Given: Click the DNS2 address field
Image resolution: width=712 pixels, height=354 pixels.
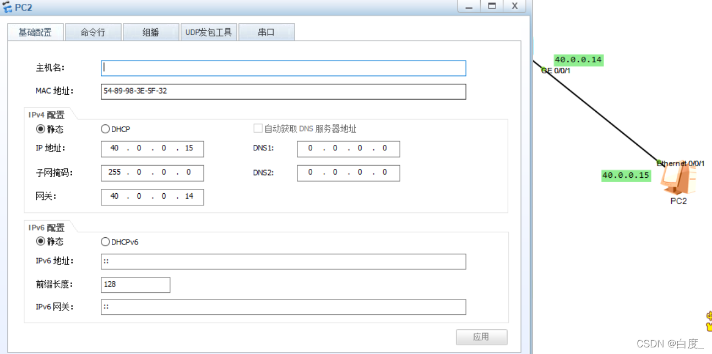Looking at the screenshot, I should click(x=349, y=173).
